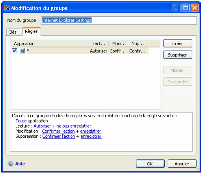Click the Application column header

(x=50, y=43)
